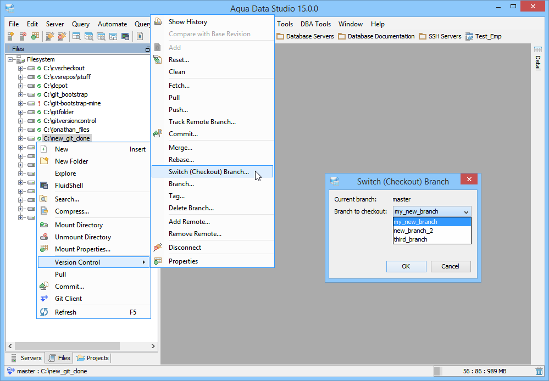Image resolution: width=549 pixels, height=381 pixels.
Task: Click Switch (Checkout) Branch... menu item
Action: [x=213, y=172]
